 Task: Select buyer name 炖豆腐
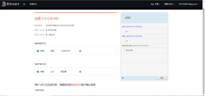tap(64, 72)
